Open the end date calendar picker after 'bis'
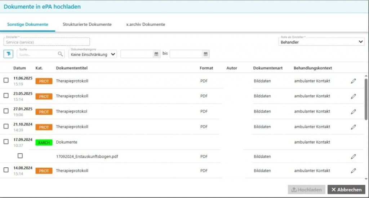The height and width of the screenshot is (198, 369). (x=205, y=54)
